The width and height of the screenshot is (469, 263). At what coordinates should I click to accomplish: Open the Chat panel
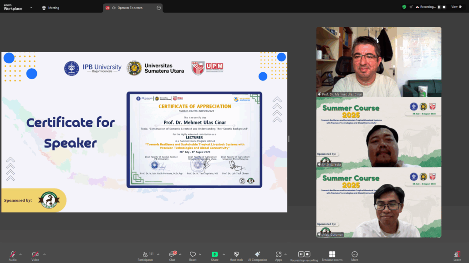tap(173, 254)
